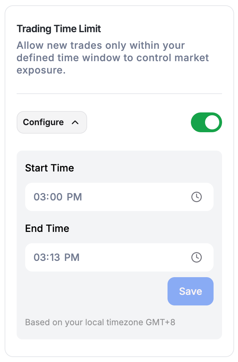The height and width of the screenshot is (362, 238).
Task: Save the trading time window
Action: (x=190, y=291)
